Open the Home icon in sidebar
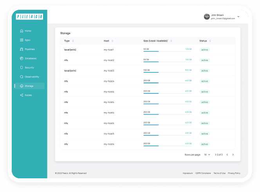260x192 pixels. (22, 31)
